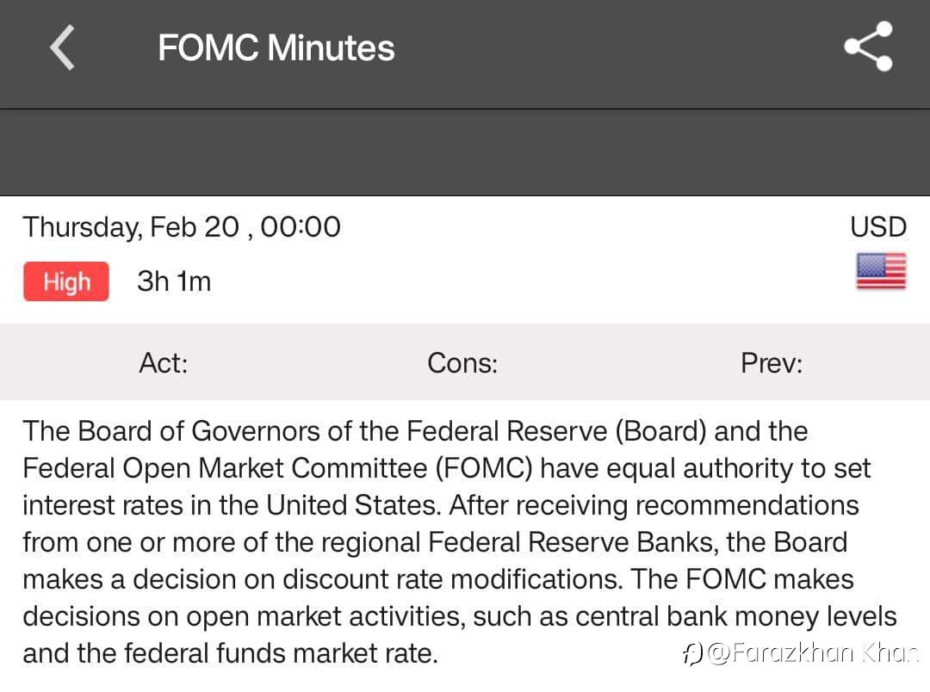Click the small logo beside @Farazkhan watermark
Viewport: 930px width, 692px height.
coord(691,654)
